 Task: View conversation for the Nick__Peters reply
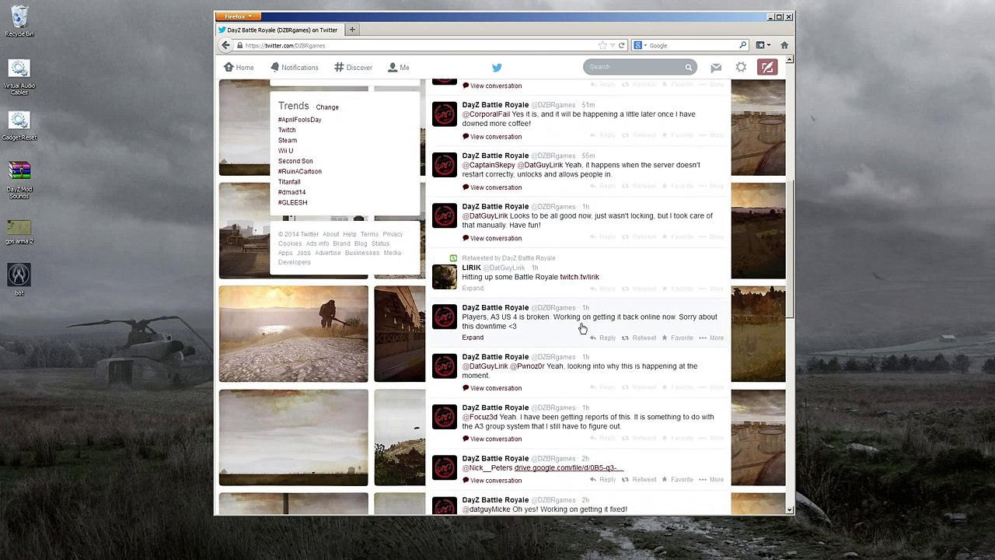point(492,481)
